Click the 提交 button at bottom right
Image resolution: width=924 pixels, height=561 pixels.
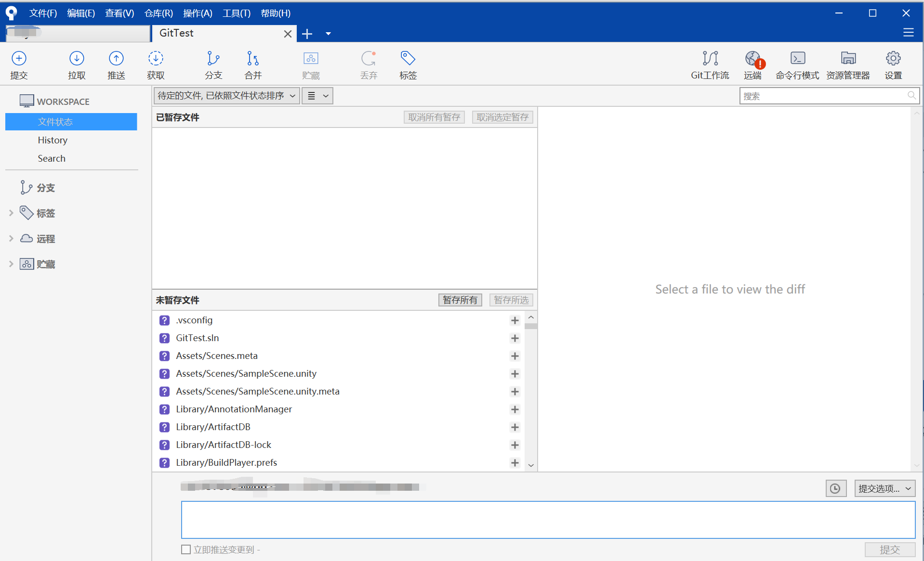(x=890, y=549)
